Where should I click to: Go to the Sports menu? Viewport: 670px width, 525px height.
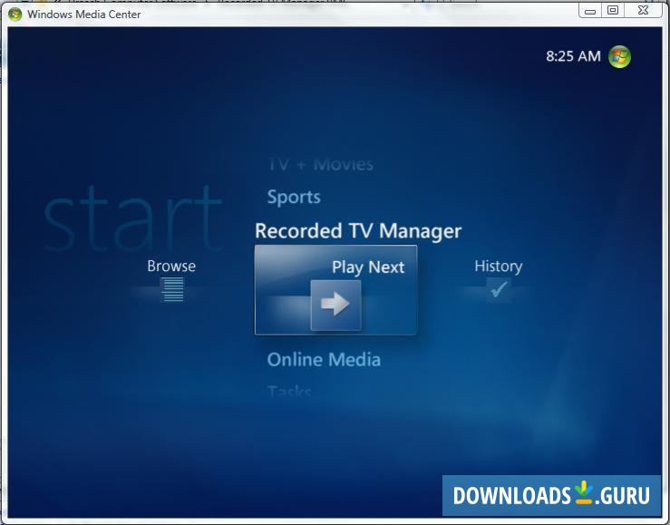click(294, 197)
